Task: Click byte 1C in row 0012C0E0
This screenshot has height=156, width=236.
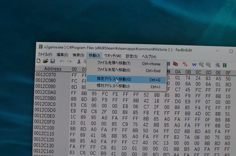Action: coord(73,117)
